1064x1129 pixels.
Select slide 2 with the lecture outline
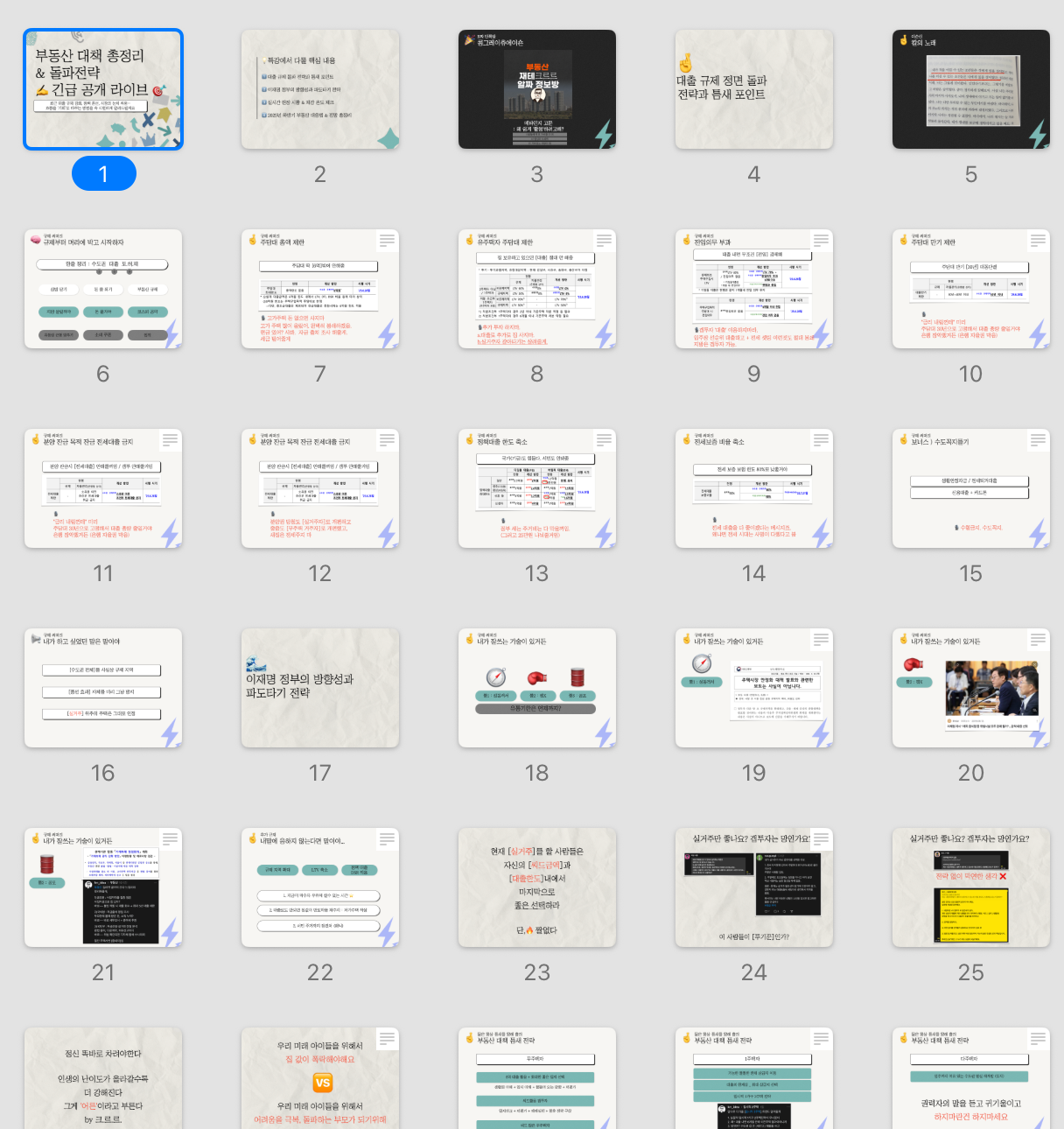(320, 89)
